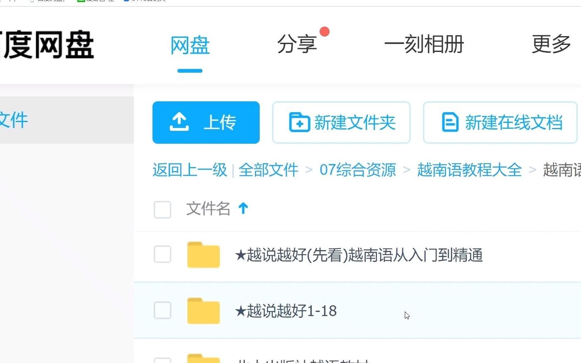Toggle the select-all checkbox beside 文件名

click(162, 209)
